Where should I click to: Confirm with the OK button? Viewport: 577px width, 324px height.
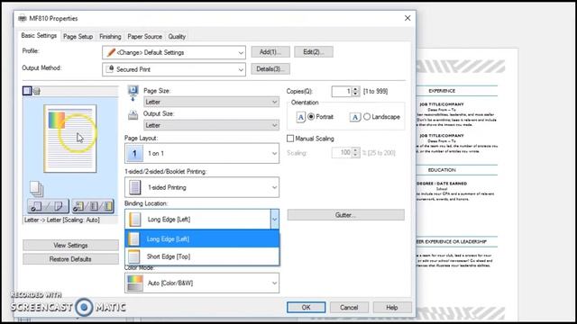tap(307, 307)
